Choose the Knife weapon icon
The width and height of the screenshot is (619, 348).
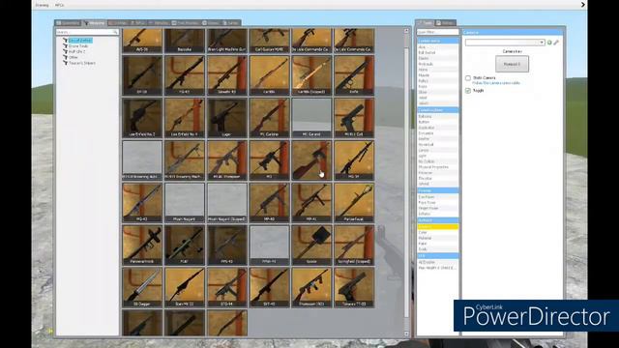coord(354,75)
